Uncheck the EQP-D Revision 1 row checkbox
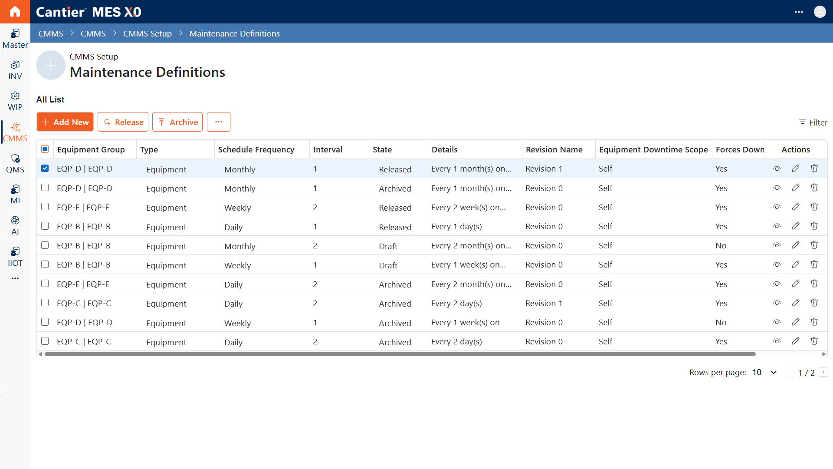 tap(45, 168)
